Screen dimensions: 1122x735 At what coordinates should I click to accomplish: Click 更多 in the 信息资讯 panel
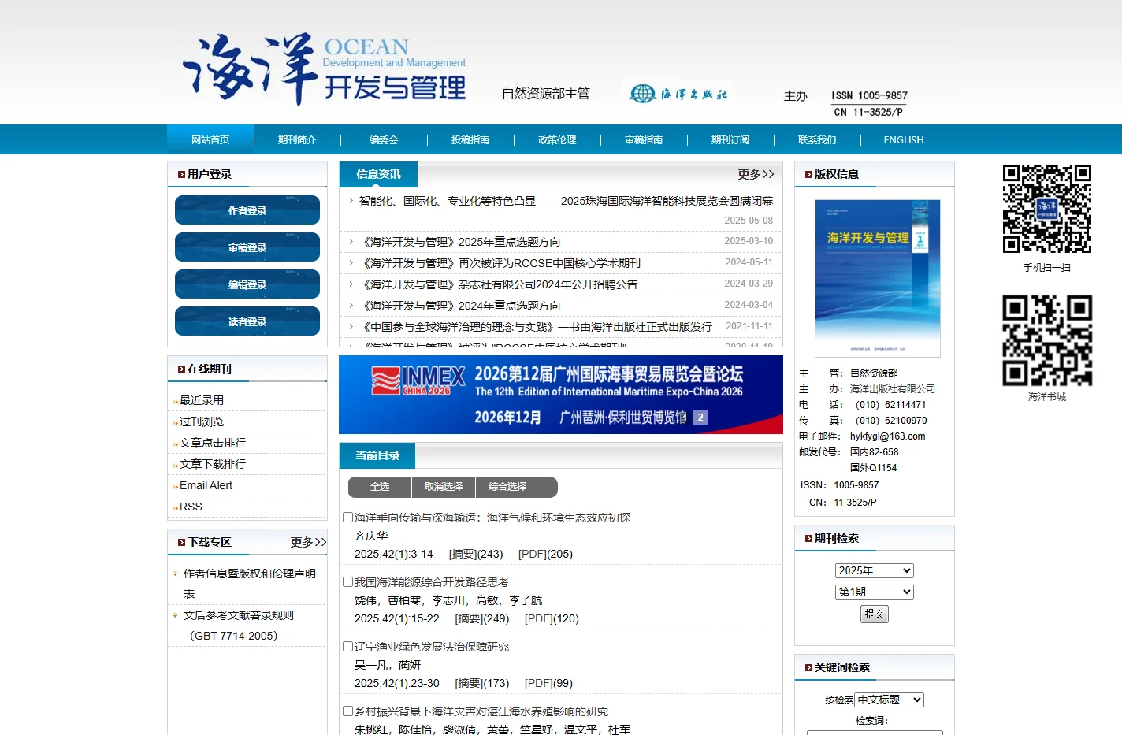pyautogui.click(x=756, y=174)
